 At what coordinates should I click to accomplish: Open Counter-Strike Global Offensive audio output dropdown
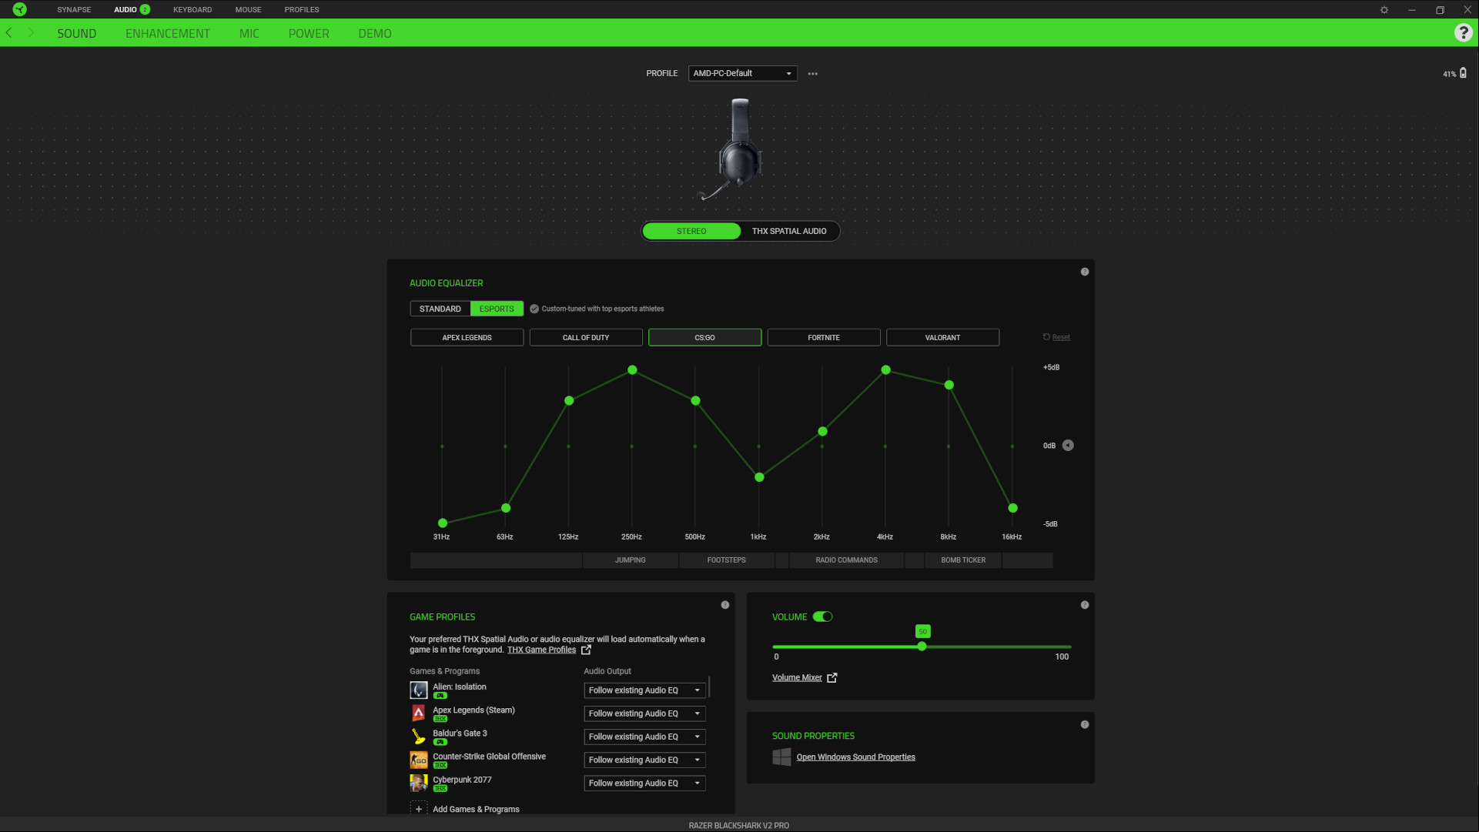[644, 760]
